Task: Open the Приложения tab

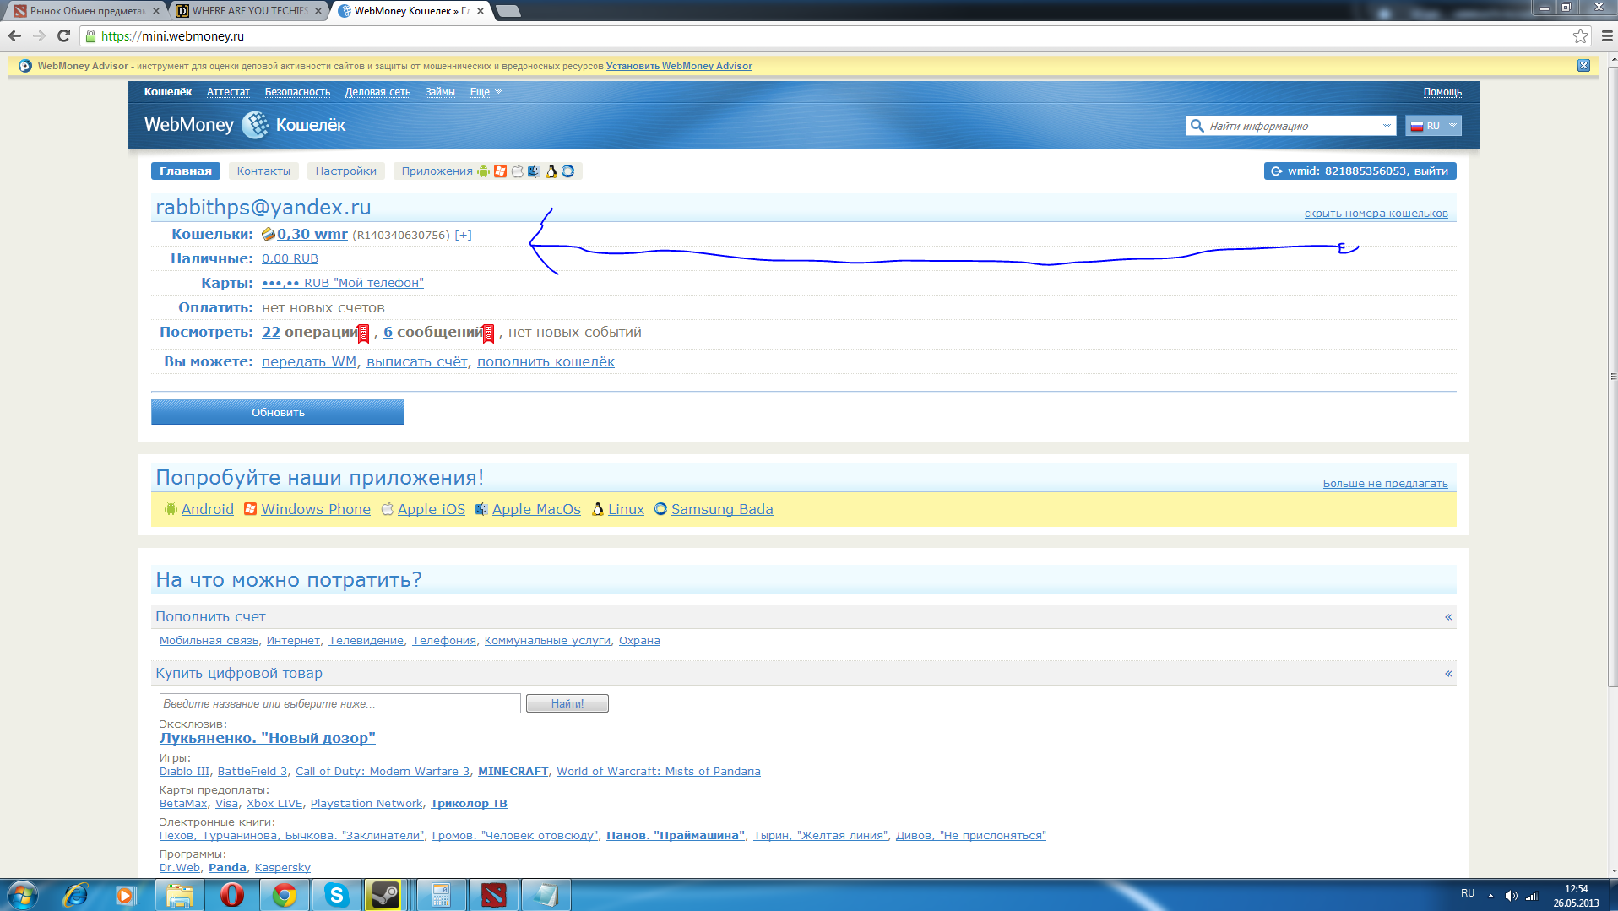Action: pyautogui.click(x=437, y=171)
